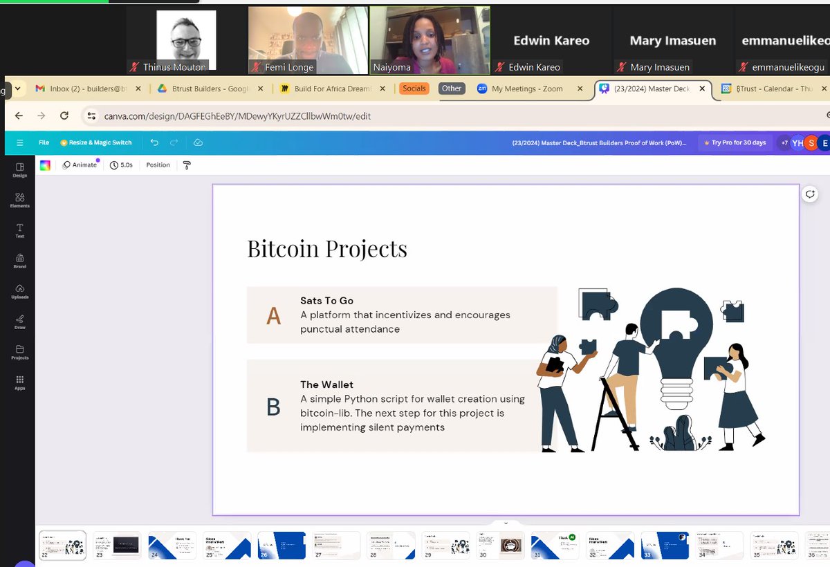The height and width of the screenshot is (567, 830).
Task: Open the Apps sidebar panel
Action: [19, 383]
